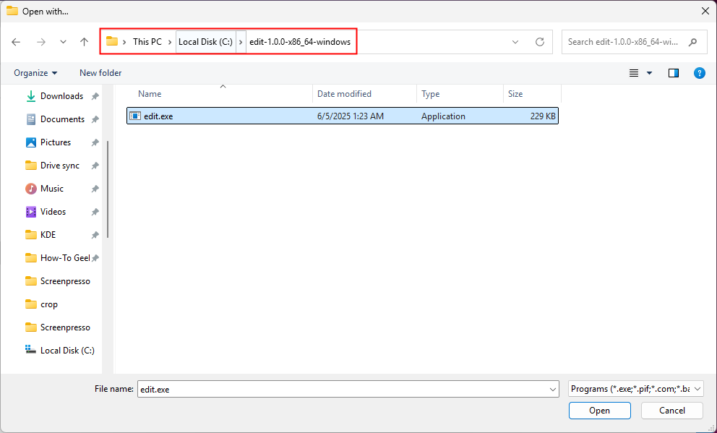Click the Cancel button
Viewport: 717px width, 433px height.
pyautogui.click(x=671, y=411)
